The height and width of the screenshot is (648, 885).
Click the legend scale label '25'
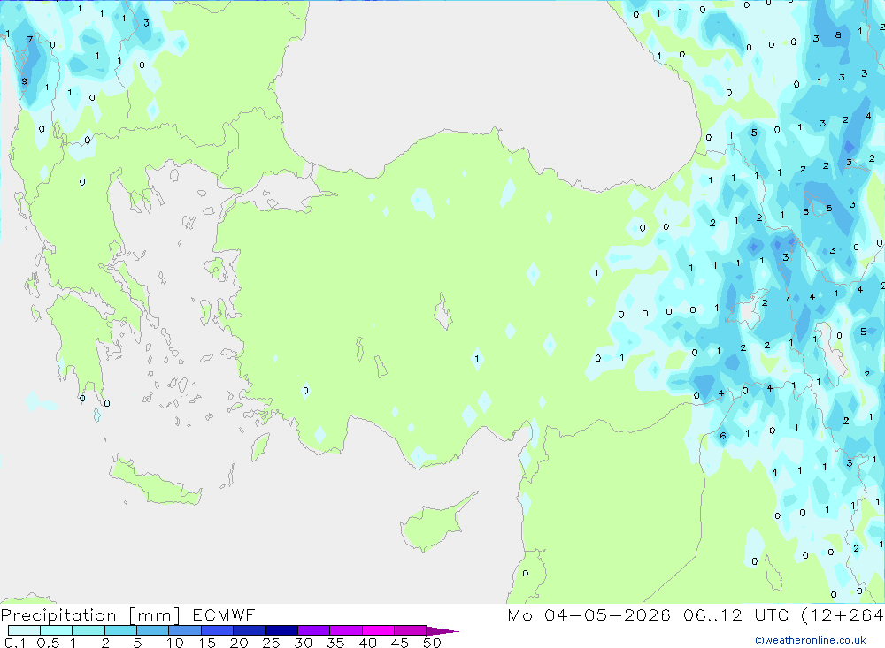tap(271, 643)
